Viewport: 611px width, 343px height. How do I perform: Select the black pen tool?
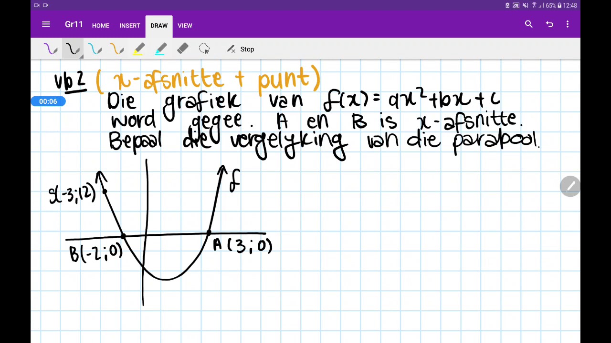pos(73,49)
